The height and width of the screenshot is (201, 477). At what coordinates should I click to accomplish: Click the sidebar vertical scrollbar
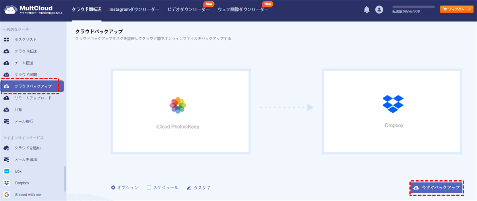click(x=65, y=179)
